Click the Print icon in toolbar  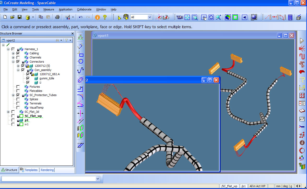tap(57, 17)
